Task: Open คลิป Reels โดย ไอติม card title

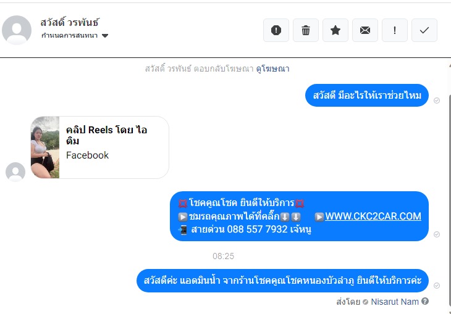Action: point(106,135)
